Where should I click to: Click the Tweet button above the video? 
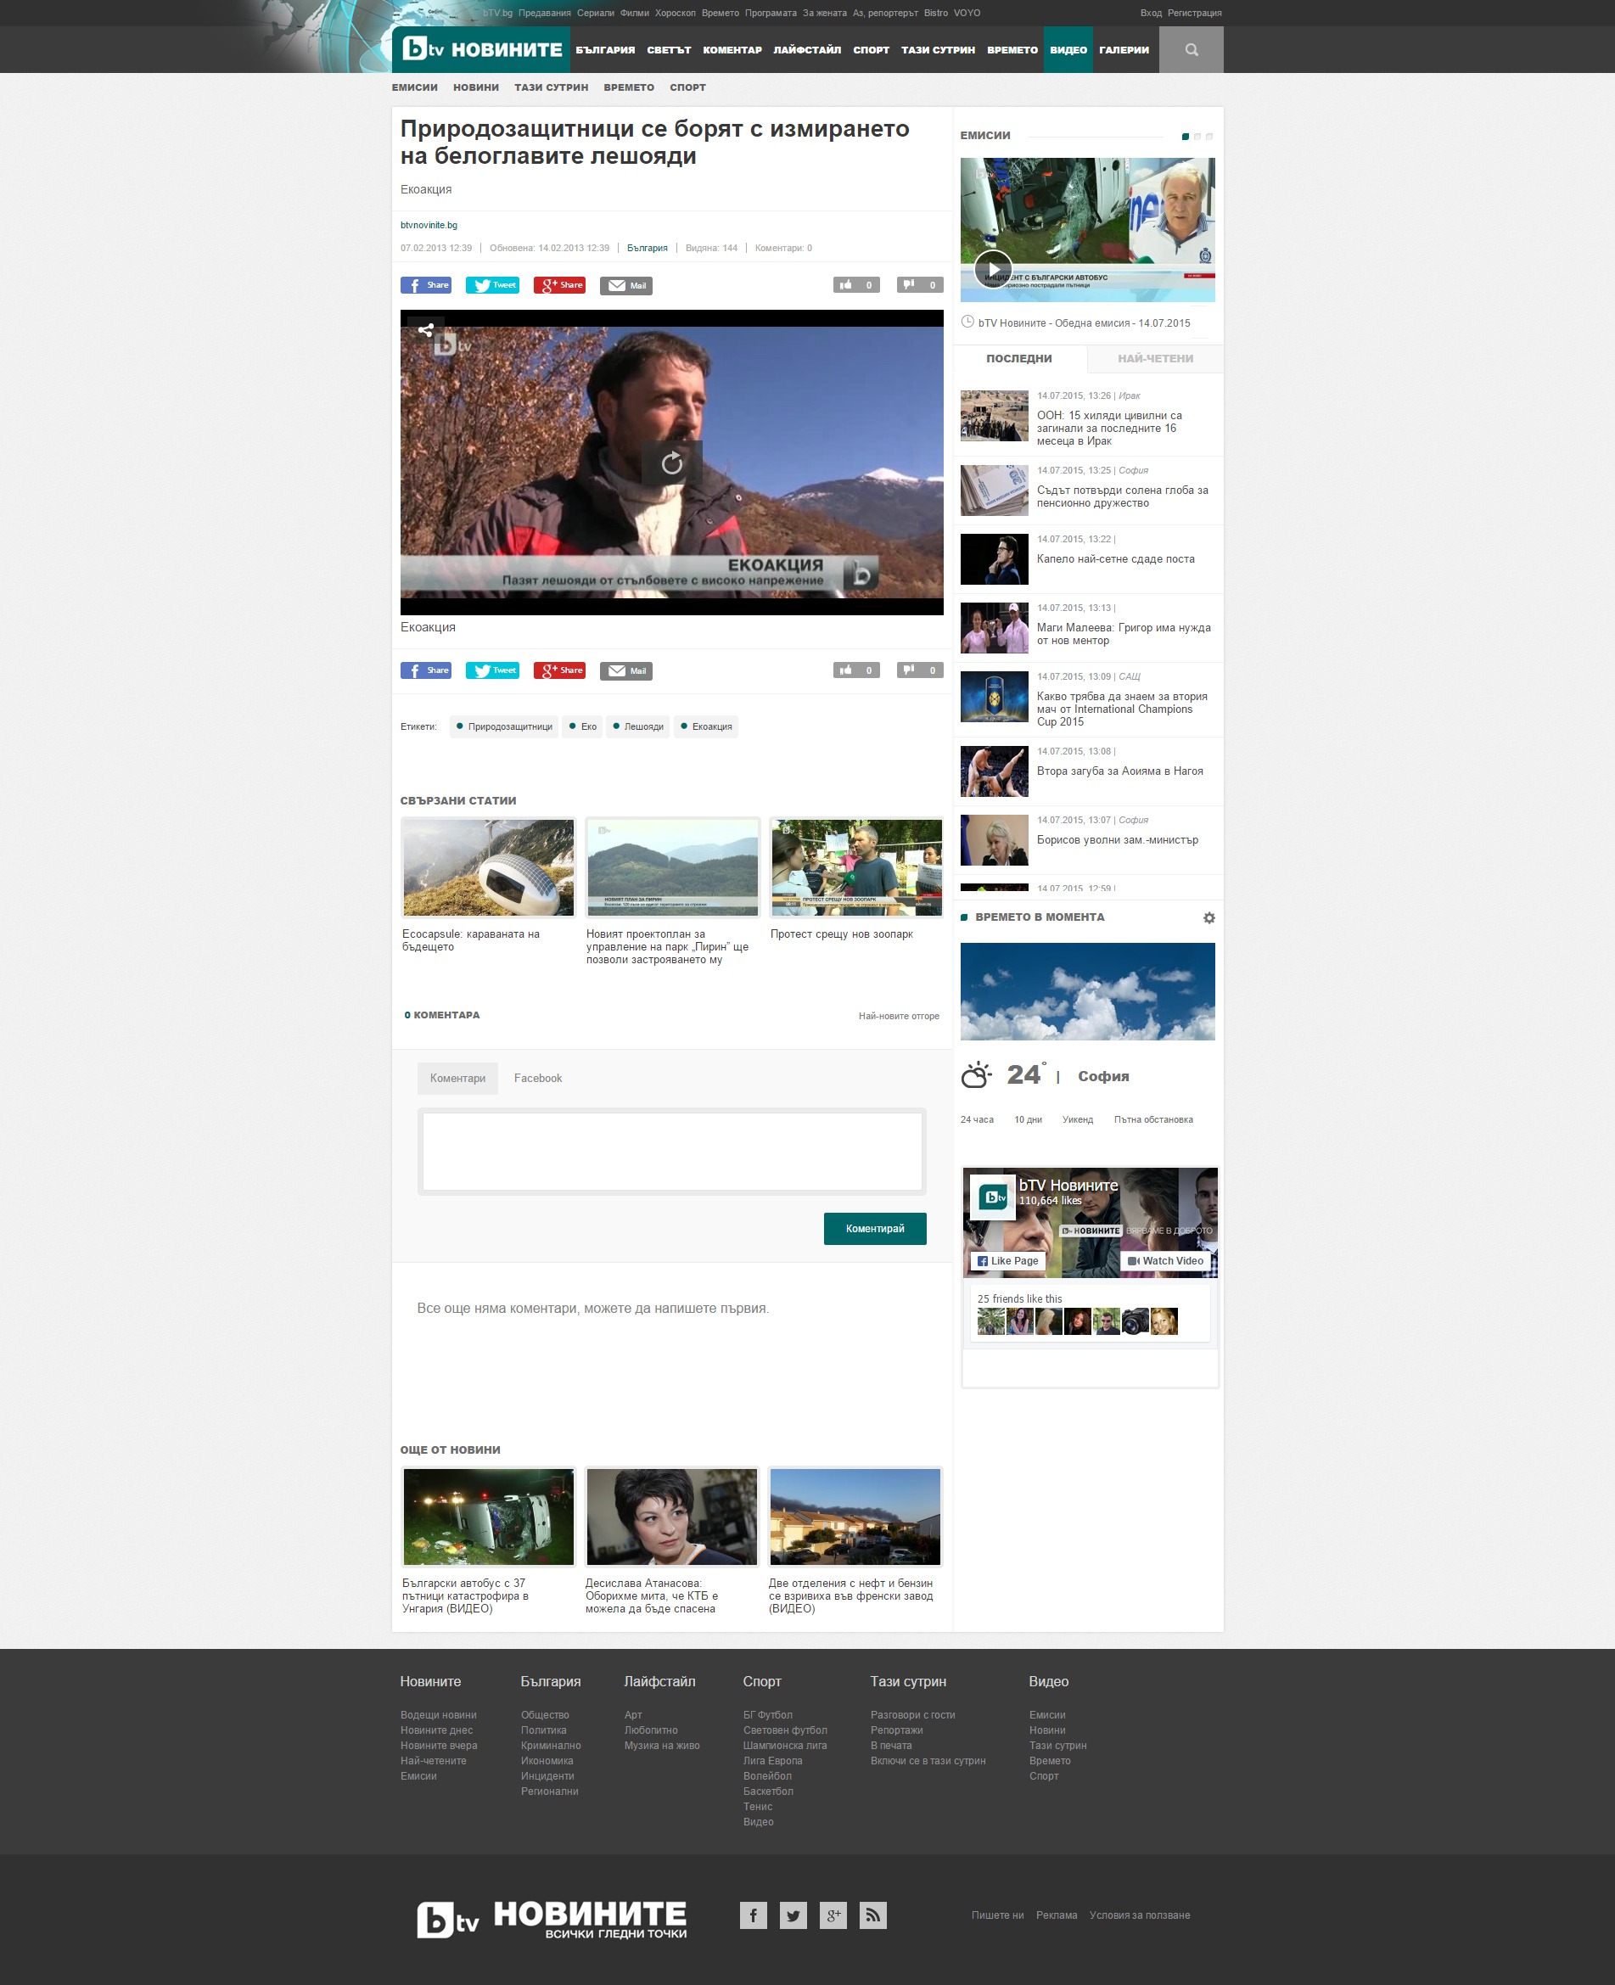(492, 285)
